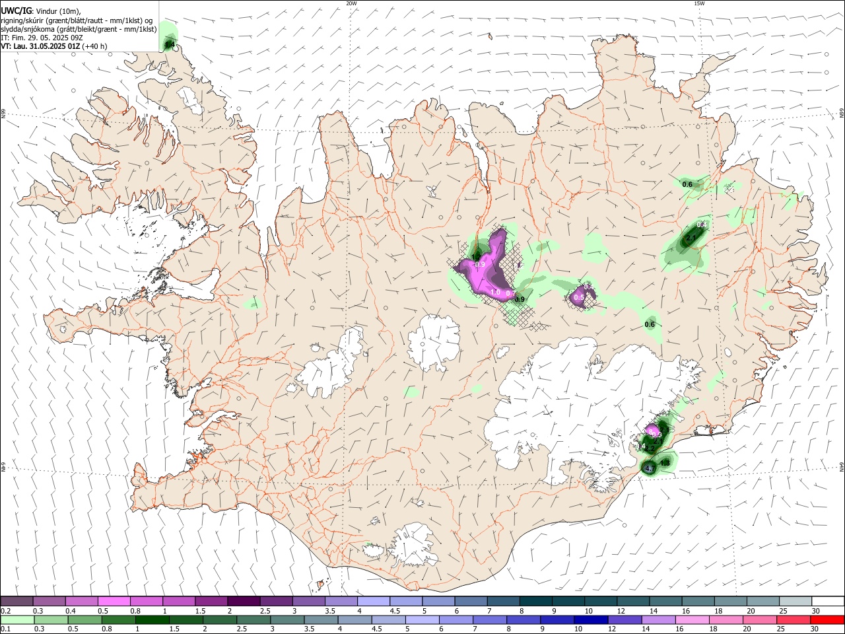Click the '1.0' snow value in the pink patch
The height and width of the screenshot is (634, 845).
tap(495, 292)
